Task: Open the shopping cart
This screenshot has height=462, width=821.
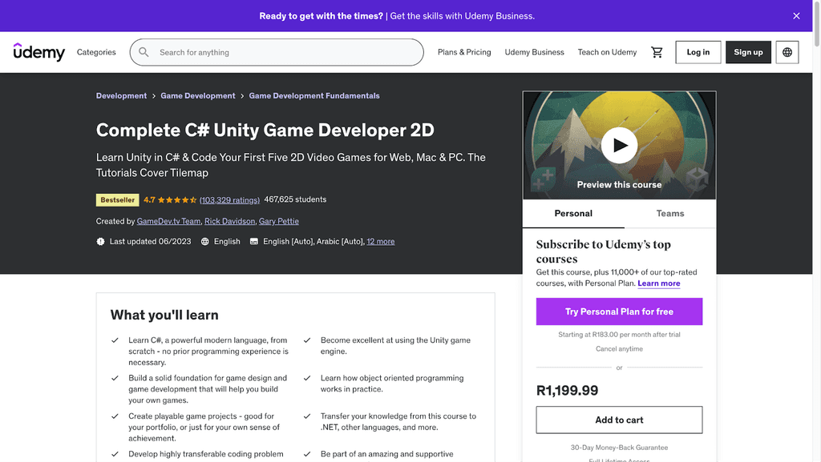Action: 657,51
